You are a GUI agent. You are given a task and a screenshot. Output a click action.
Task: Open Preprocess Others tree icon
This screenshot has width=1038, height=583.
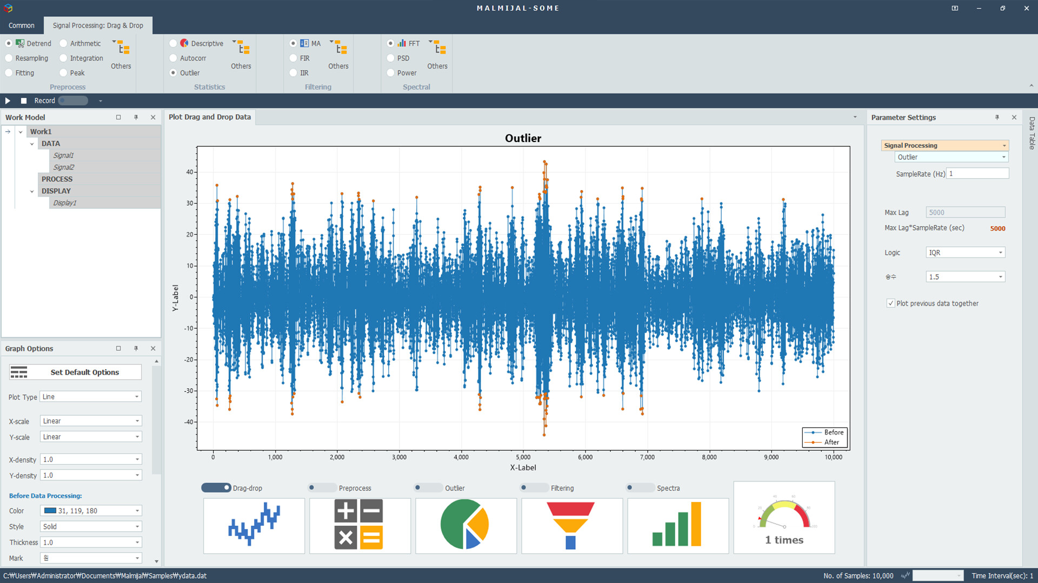(x=123, y=49)
